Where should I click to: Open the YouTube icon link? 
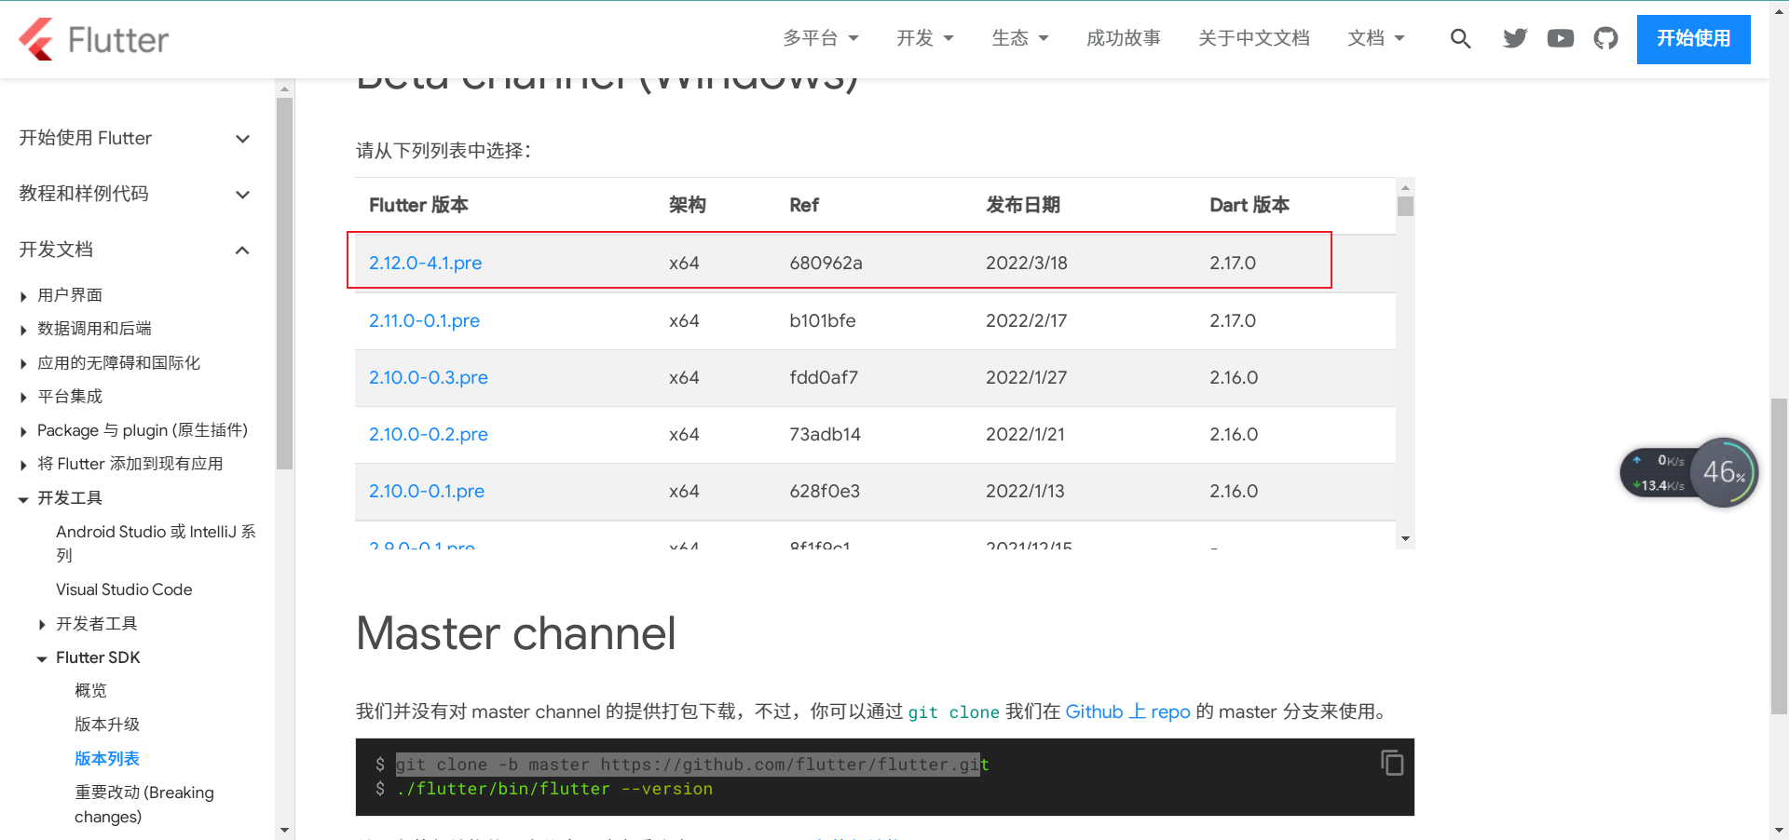[1561, 38]
